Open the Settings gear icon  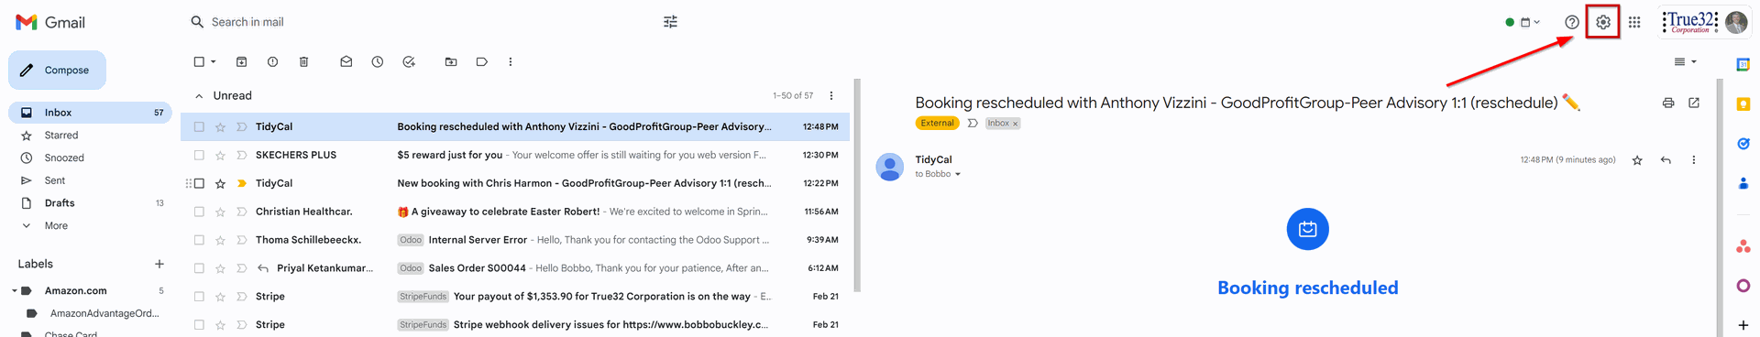1602,22
